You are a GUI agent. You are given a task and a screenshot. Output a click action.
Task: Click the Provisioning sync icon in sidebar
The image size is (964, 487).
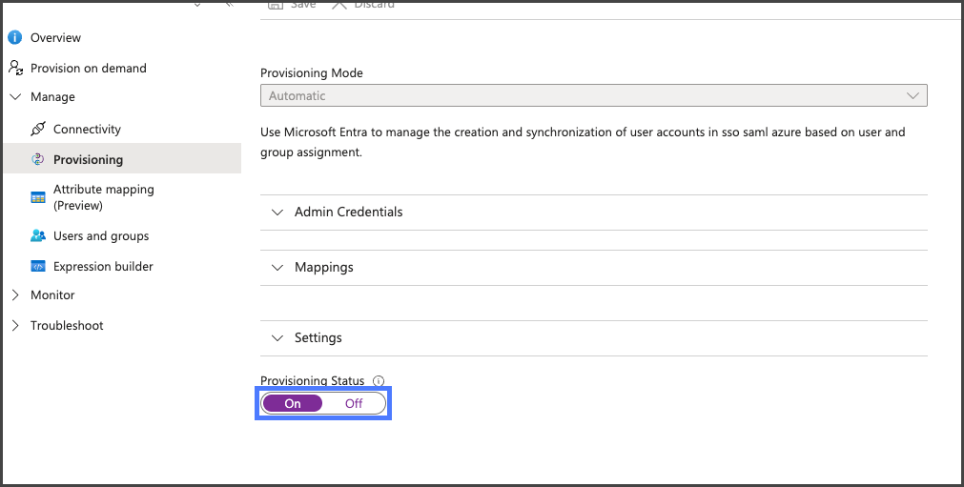[38, 160]
